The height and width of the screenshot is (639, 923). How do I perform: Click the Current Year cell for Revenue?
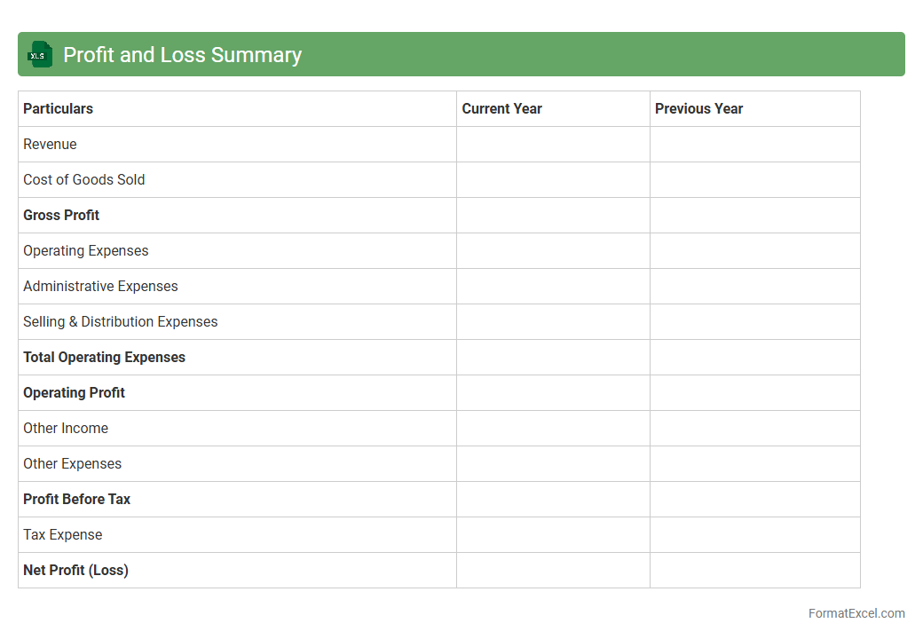(x=553, y=145)
